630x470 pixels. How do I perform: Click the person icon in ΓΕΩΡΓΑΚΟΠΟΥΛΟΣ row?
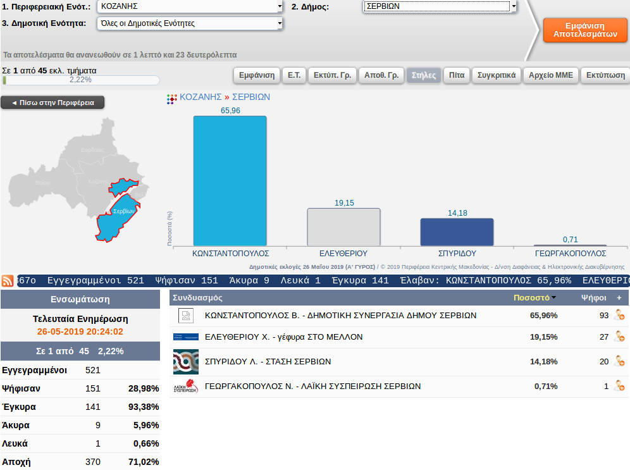click(619, 386)
